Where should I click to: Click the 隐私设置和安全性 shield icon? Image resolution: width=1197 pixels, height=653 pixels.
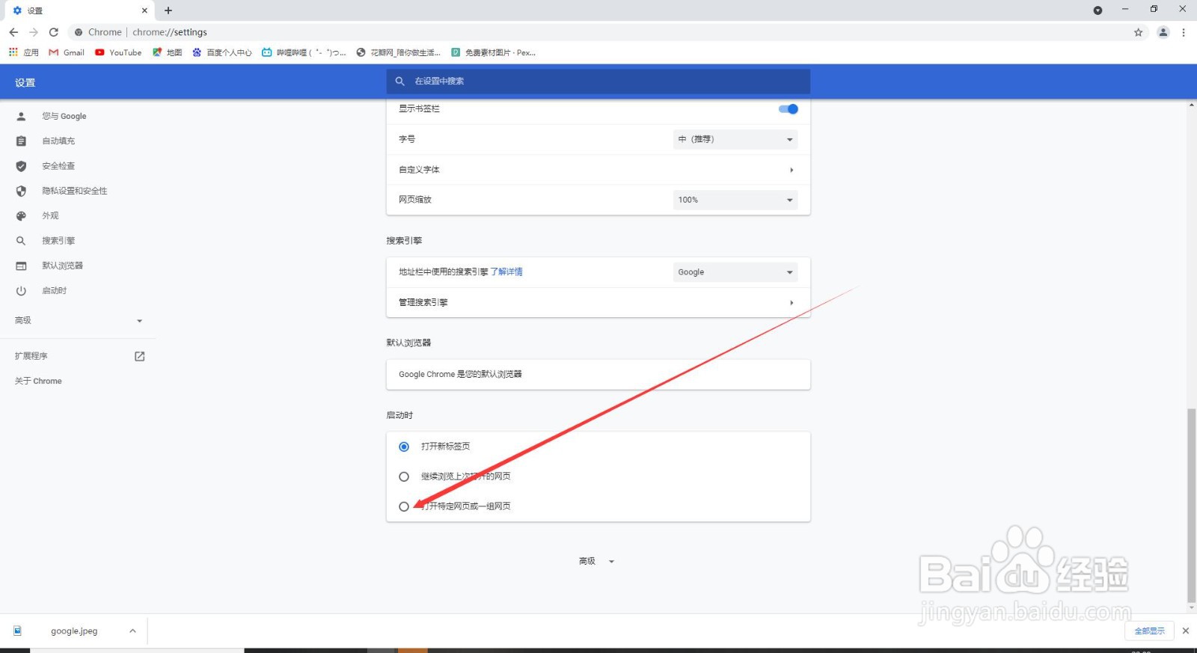[x=21, y=191]
